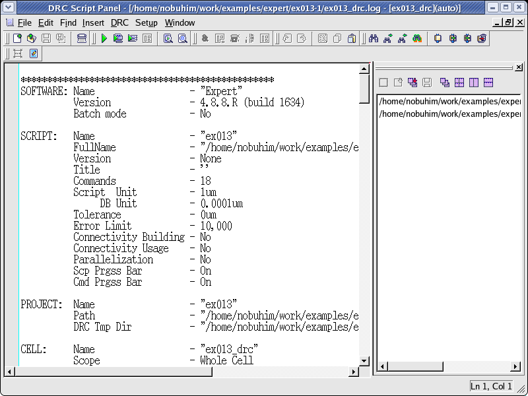Select second file path in side panel list
The height and width of the screenshot is (396, 528).
(449, 114)
